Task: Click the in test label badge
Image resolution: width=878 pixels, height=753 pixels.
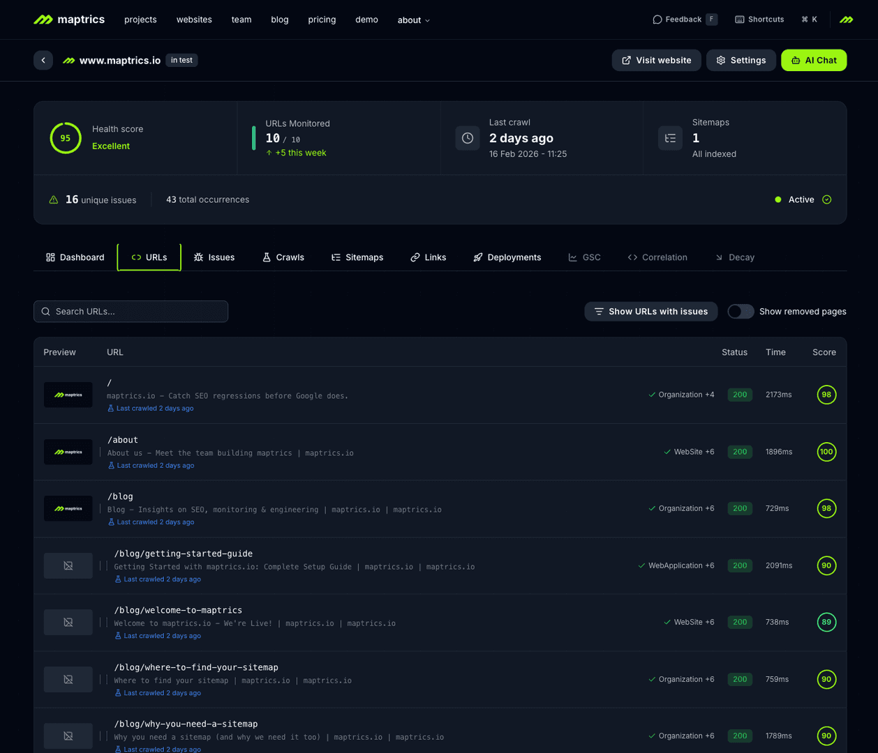Action: pyautogui.click(x=181, y=60)
